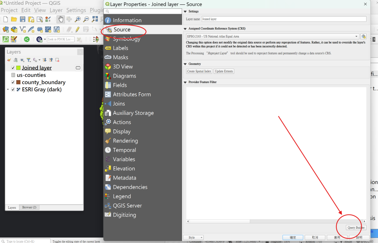Click the Zoom In magnifier tool
Viewport: 378px width, 243px height.
pos(78,19)
